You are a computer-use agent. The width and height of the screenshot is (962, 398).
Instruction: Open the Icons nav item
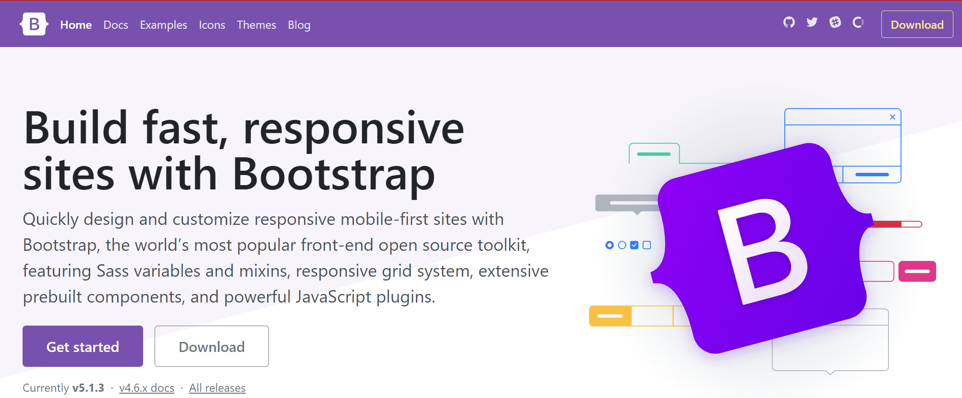212,25
